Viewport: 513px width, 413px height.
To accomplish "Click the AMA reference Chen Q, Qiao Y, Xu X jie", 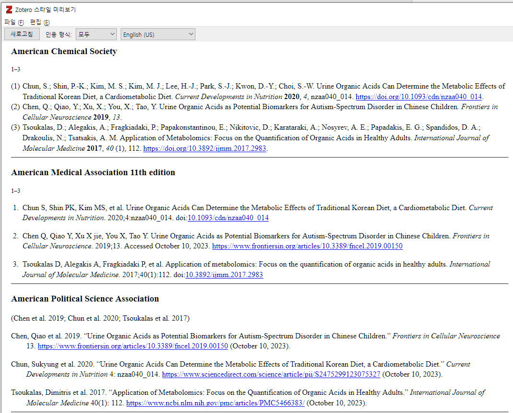I will click(x=251, y=241).
